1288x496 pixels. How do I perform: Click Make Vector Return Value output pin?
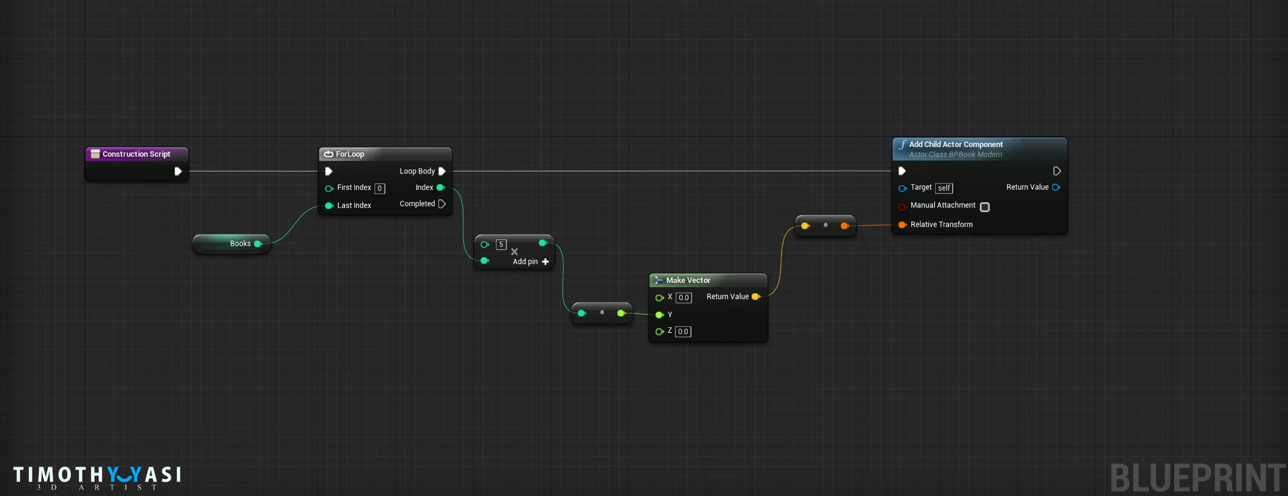756,297
